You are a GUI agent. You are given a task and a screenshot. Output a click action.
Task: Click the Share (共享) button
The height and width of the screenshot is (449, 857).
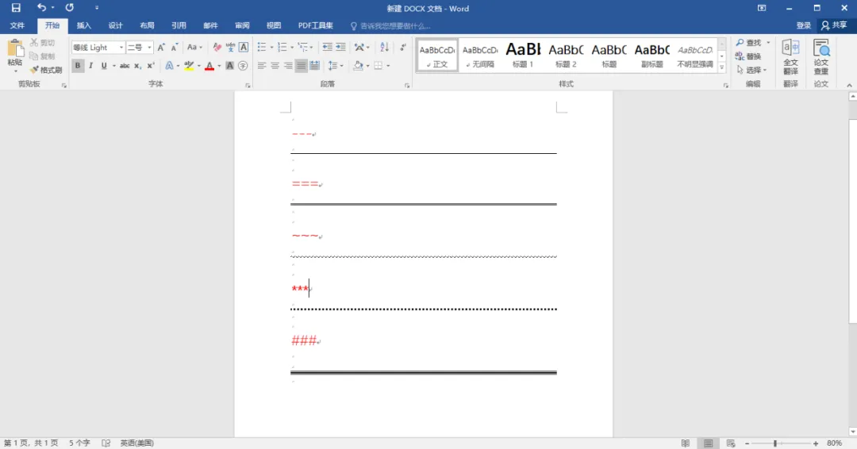(x=834, y=25)
